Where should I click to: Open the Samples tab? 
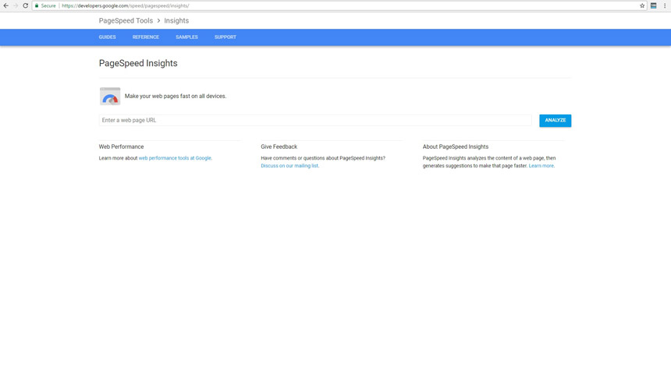[186, 37]
